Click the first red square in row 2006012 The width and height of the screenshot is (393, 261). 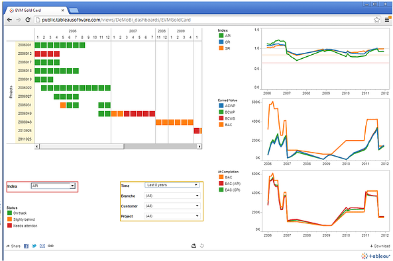(37, 54)
